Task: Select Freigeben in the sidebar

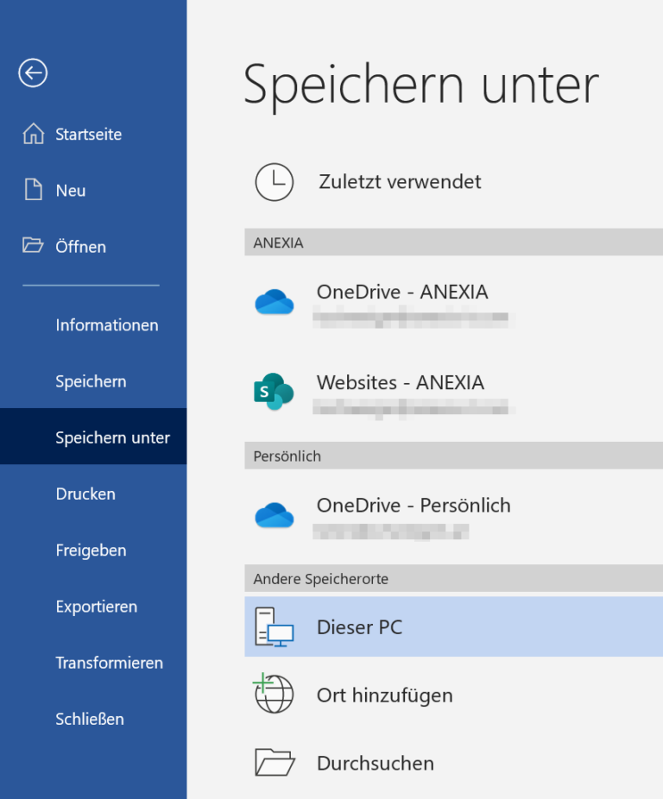Action: point(90,550)
